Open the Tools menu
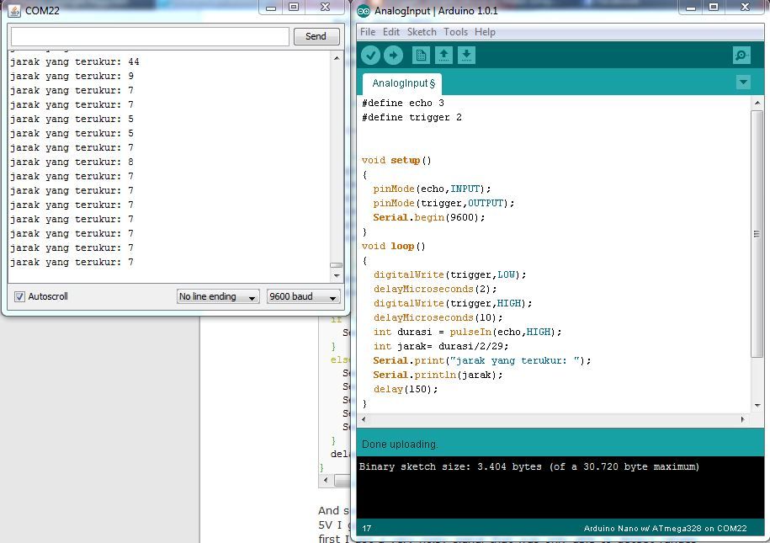Image resolution: width=770 pixels, height=543 pixels. (455, 32)
